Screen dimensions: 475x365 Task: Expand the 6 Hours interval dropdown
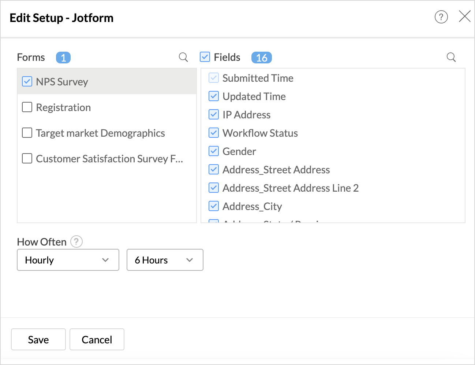[x=165, y=260]
